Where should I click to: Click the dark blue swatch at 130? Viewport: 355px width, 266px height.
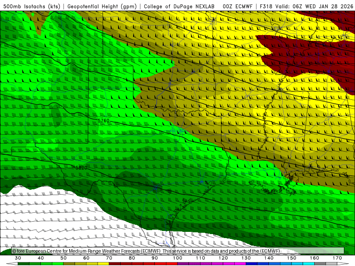pyautogui.click(x=252, y=264)
